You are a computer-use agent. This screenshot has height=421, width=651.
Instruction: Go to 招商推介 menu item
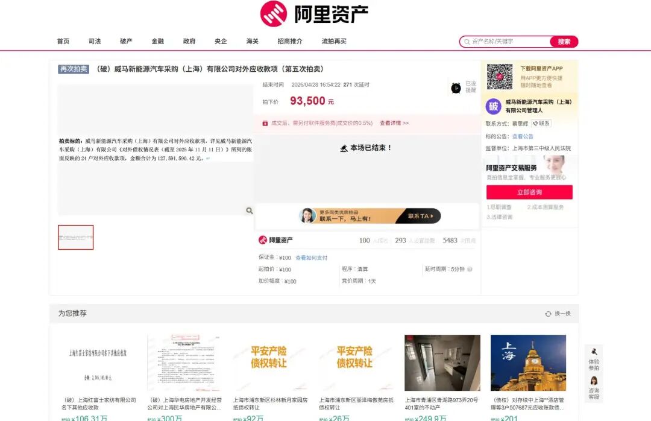(x=290, y=42)
